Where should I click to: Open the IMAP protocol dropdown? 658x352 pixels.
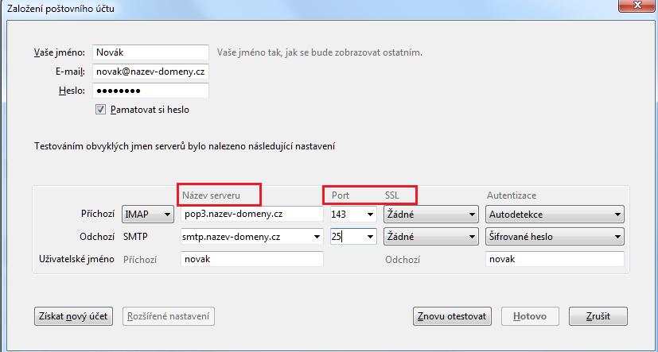coord(147,215)
